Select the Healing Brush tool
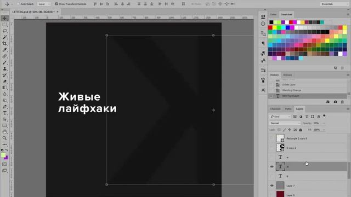Viewport: 351px width, 197px height. click(x=5, y=56)
